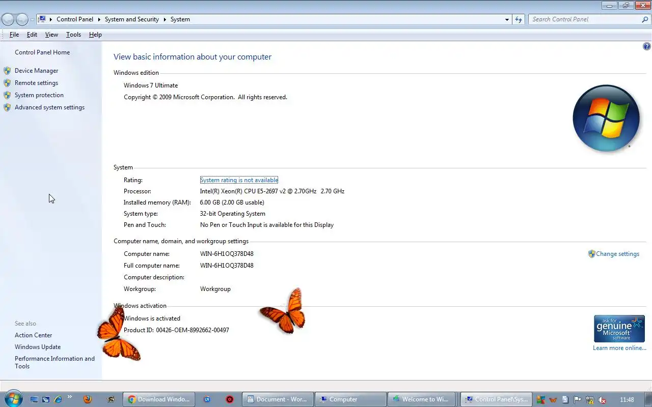Open Device Manager from the sidebar
The height and width of the screenshot is (407, 652).
36,71
